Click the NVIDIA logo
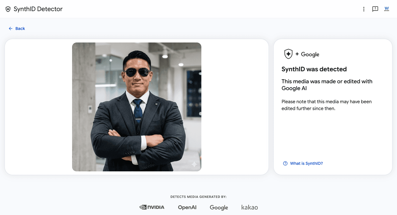The height and width of the screenshot is (215, 397). point(152,207)
